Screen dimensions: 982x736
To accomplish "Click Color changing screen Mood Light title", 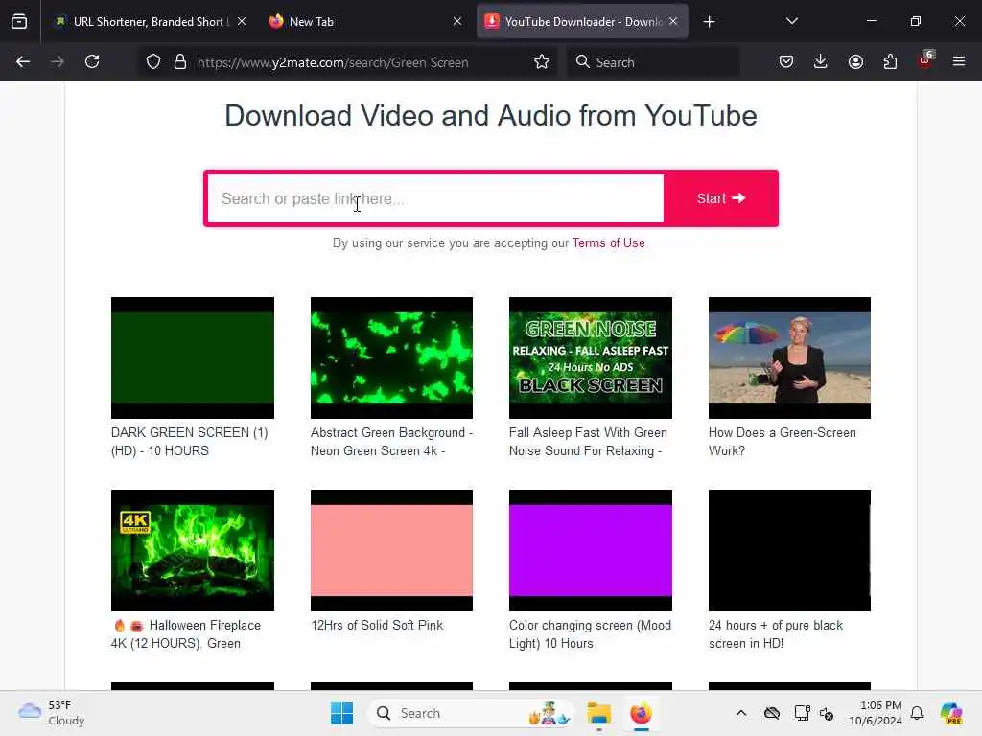I will 590,634.
